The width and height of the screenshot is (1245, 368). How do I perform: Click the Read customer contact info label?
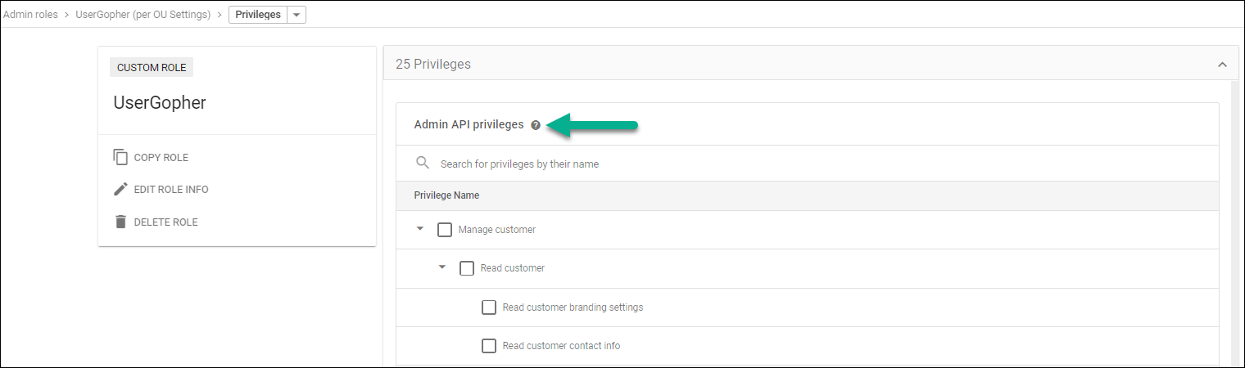coord(561,346)
